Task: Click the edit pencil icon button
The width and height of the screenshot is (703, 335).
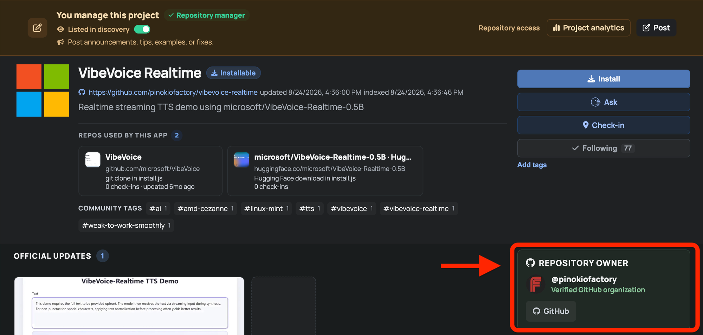Action: 37,28
